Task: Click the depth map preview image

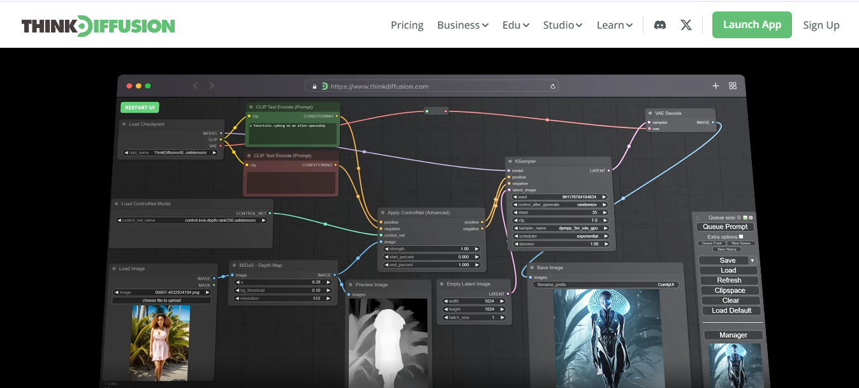Action: coord(388,343)
